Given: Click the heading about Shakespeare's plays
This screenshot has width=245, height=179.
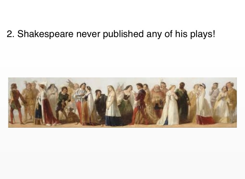Looking at the screenshot, I should click(x=111, y=34).
